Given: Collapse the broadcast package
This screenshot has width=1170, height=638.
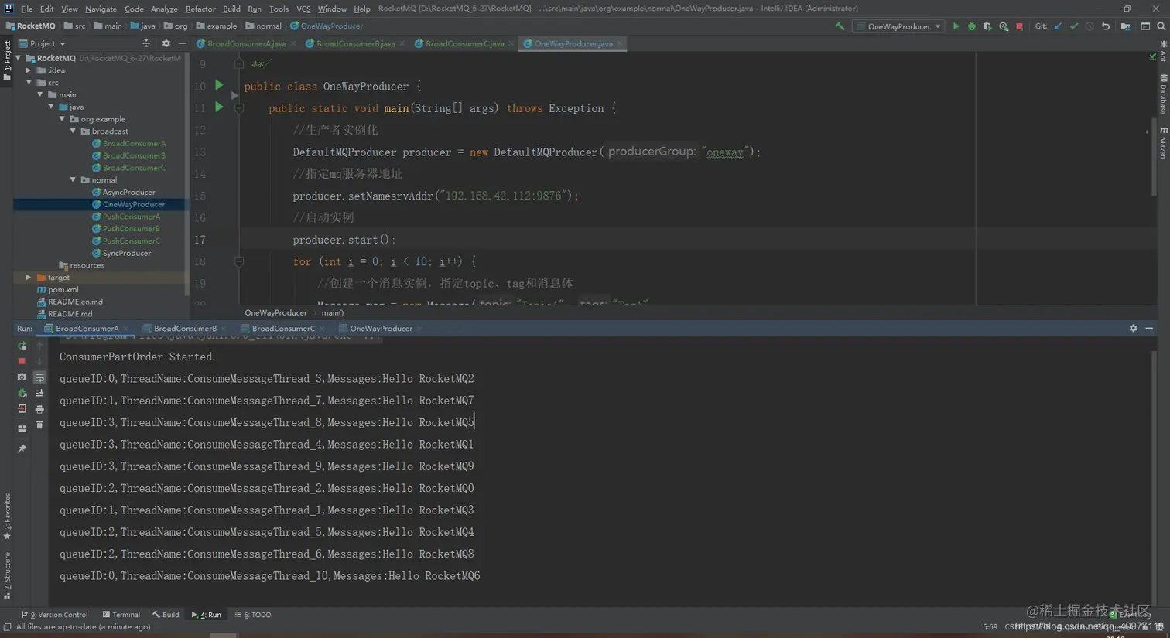Looking at the screenshot, I should [74, 131].
